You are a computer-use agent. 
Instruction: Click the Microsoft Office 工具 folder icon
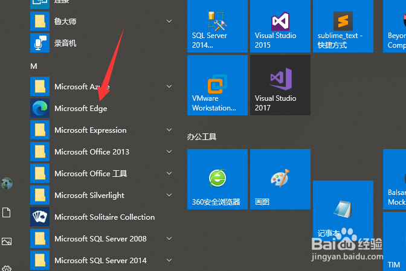(40, 173)
